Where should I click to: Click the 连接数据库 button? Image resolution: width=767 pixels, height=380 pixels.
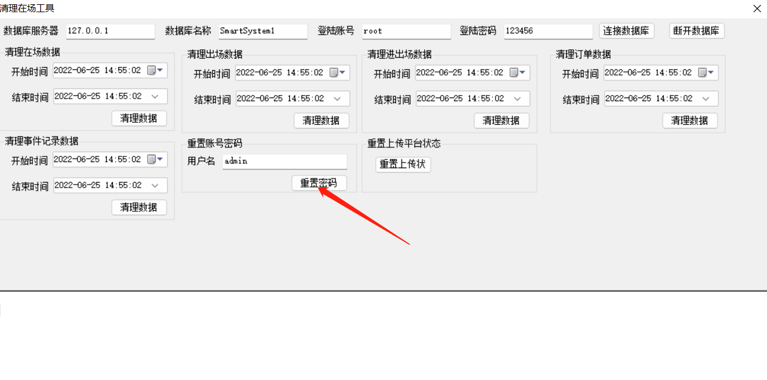627,31
